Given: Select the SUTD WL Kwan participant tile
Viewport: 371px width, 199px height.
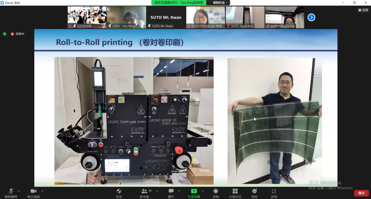Looking at the screenshot, I should point(166,17).
